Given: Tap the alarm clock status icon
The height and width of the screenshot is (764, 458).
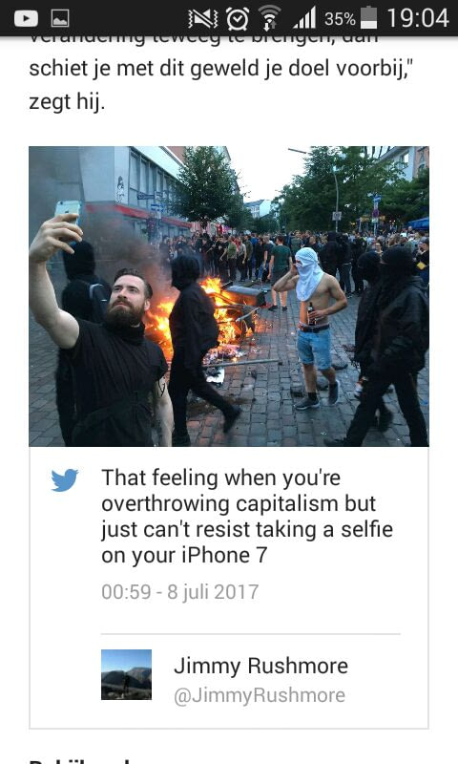Looking at the screenshot, I should pos(238,18).
